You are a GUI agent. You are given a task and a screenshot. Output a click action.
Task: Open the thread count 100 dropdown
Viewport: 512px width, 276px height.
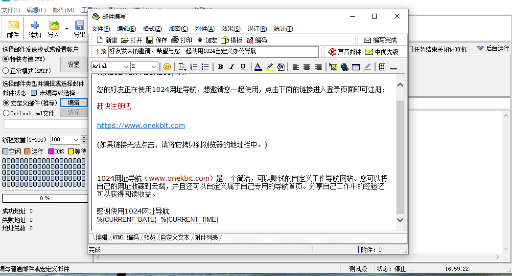(75, 140)
